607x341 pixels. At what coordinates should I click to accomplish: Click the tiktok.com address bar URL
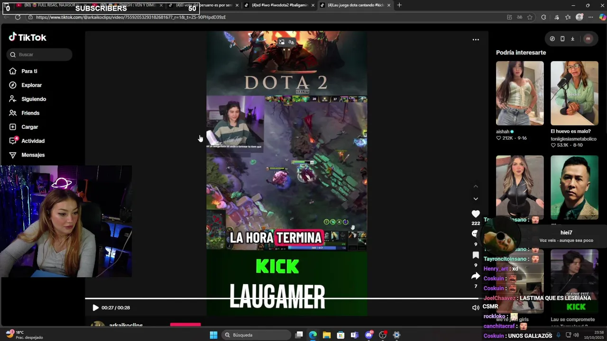tap(131, 17)
